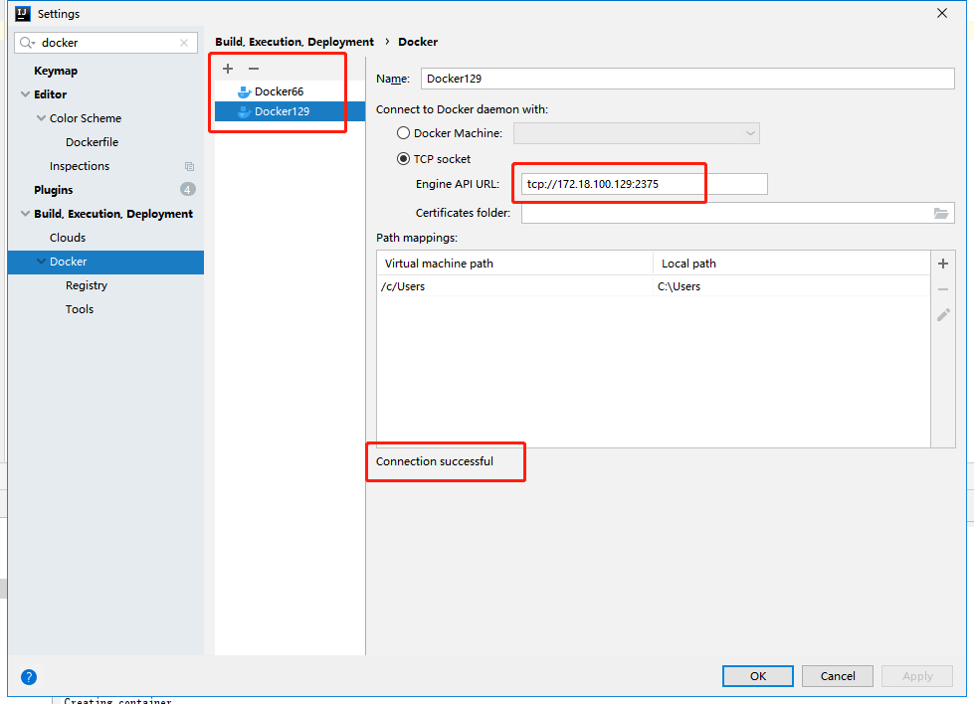Click the Cancel button
This screenshot has height=704, width=974.
click(838, 676)
